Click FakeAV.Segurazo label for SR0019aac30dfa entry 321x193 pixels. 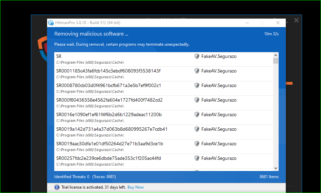point(219,144)
